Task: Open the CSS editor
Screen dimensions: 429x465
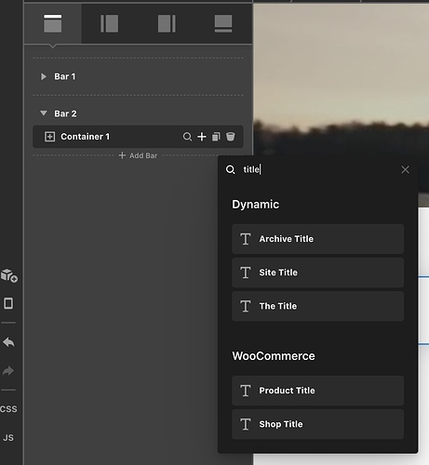Action: click(8, 409)
